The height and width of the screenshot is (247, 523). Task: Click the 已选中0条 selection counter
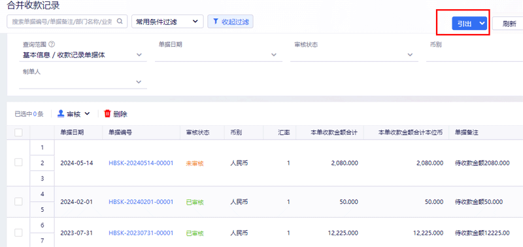click(29, 114)
